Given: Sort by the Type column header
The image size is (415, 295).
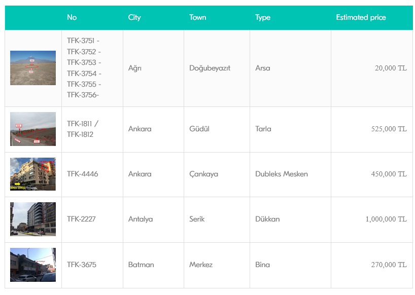Looking at the screenshot, I should pyautogui.click(x=263, y=17).
